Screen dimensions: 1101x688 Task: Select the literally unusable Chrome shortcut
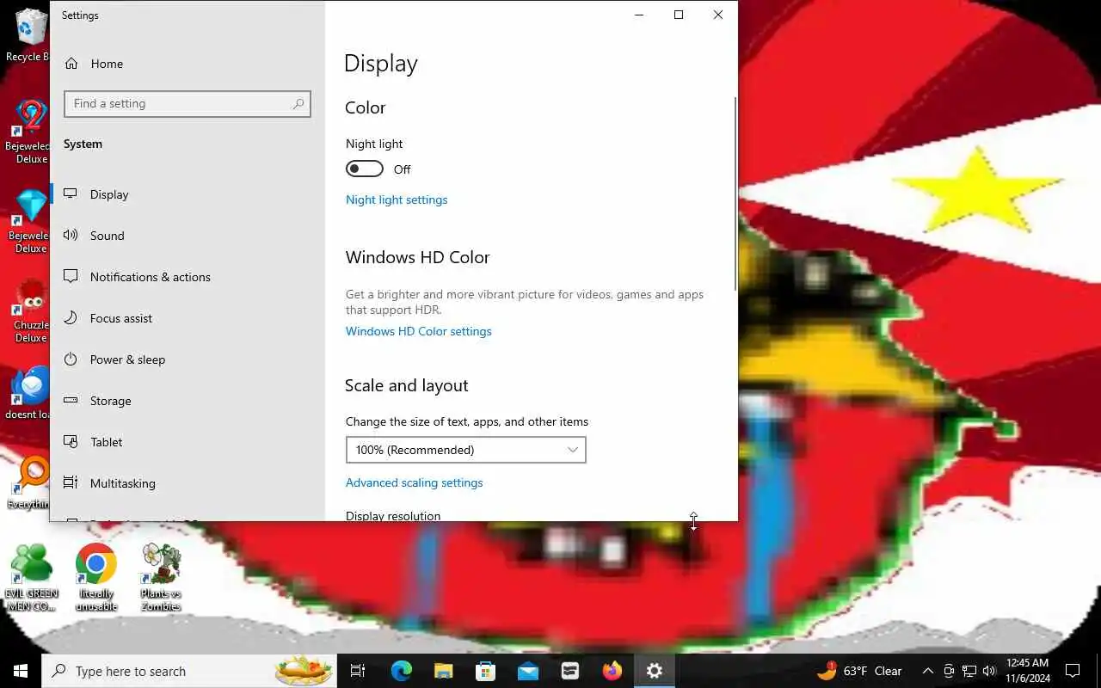click(x=95, y=577)
